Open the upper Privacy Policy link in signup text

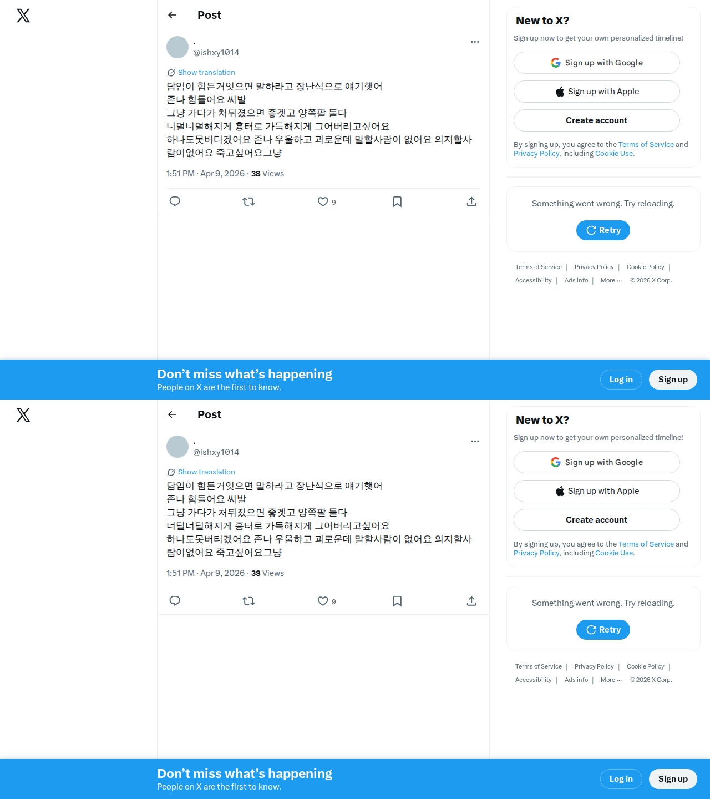[536, 154]
